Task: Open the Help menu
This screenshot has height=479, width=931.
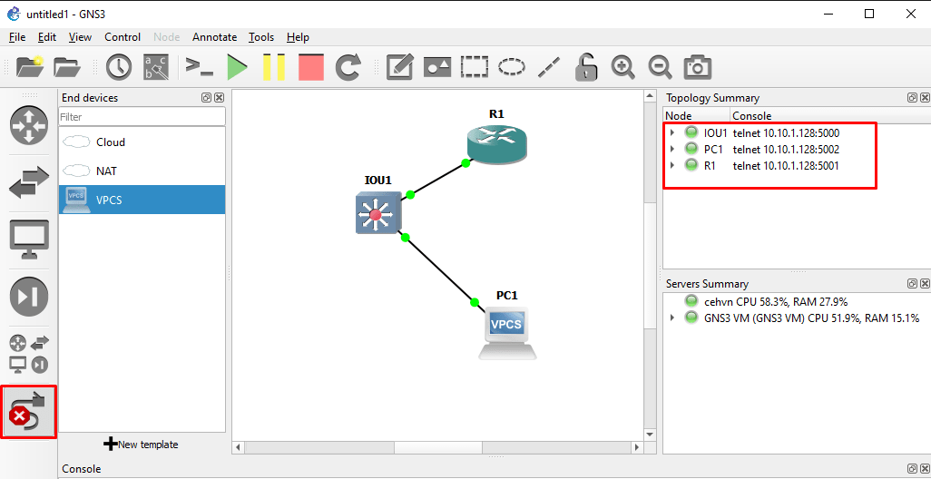Action: (298, 37)
